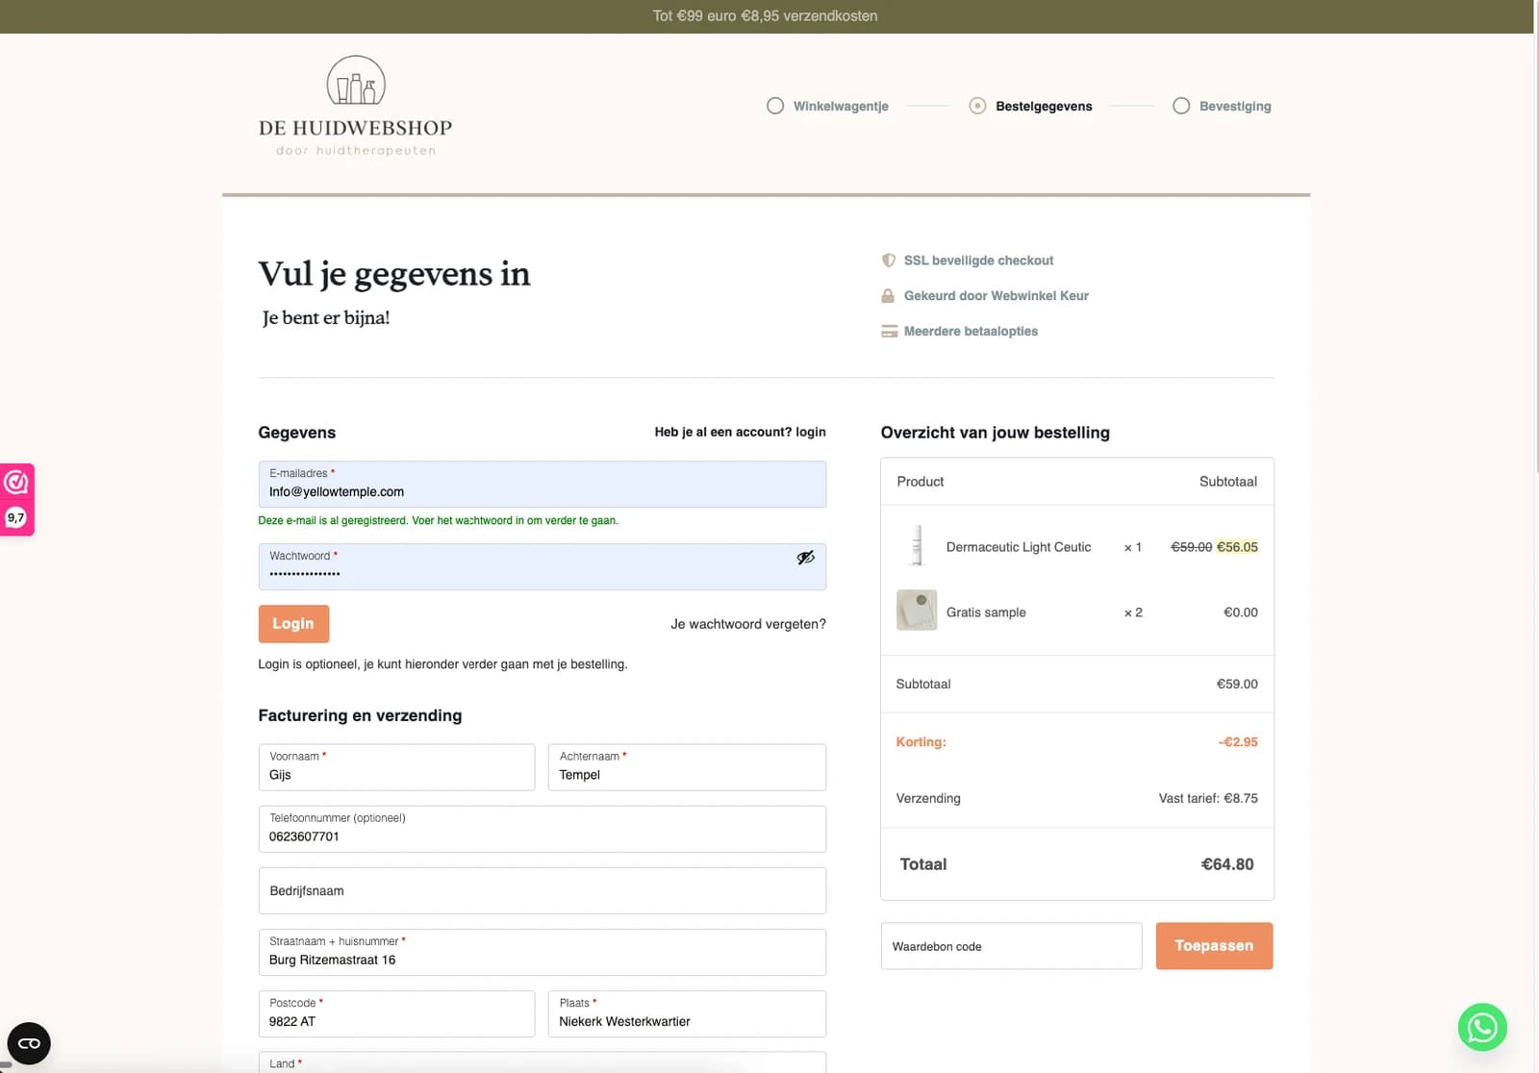The width and height of the screenshot is (1539, 1073).
Task: Edit the Voornaam field
Action: click(396, 767)
